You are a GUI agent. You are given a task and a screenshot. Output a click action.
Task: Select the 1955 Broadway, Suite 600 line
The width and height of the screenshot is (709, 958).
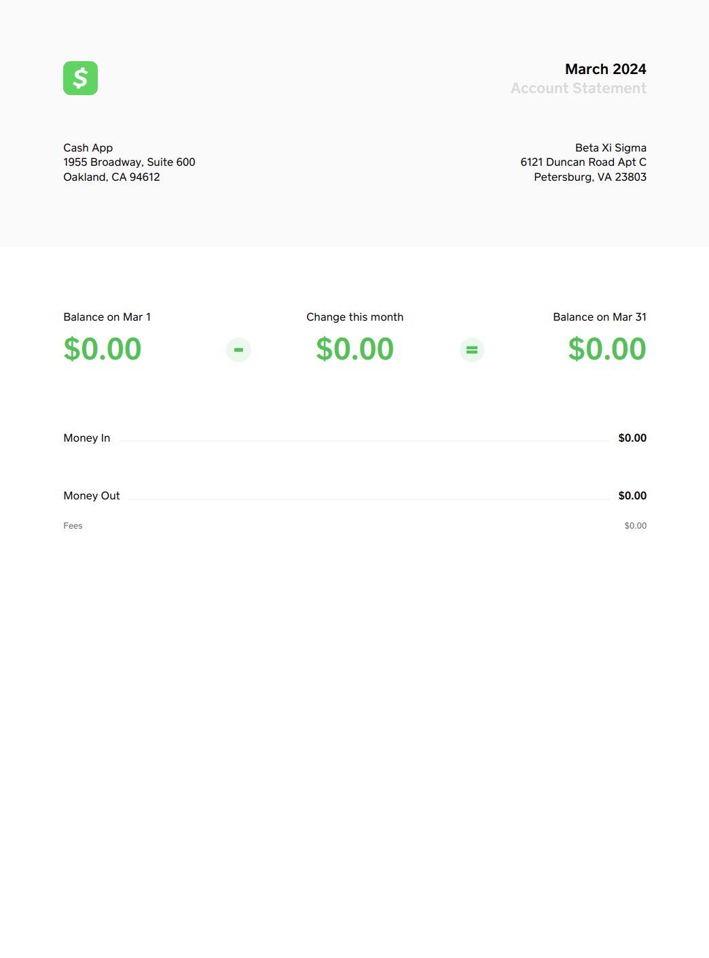coord(129,162)
